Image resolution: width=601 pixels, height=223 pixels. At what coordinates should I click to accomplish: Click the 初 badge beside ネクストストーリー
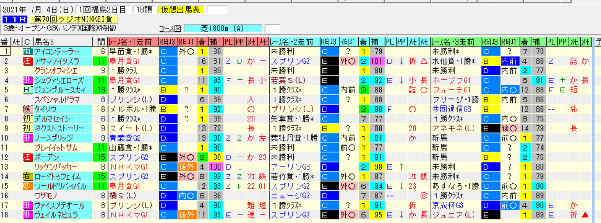click(27, 128)
